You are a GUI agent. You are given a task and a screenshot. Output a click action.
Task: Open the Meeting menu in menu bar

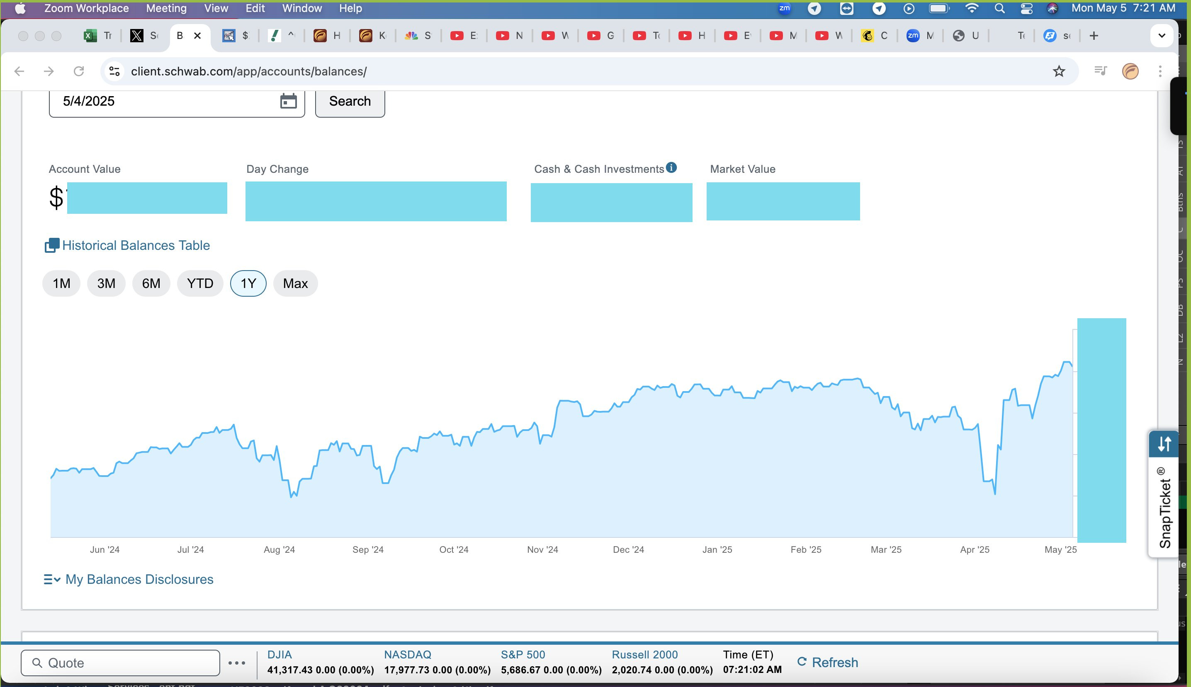[x=166, y=8]
